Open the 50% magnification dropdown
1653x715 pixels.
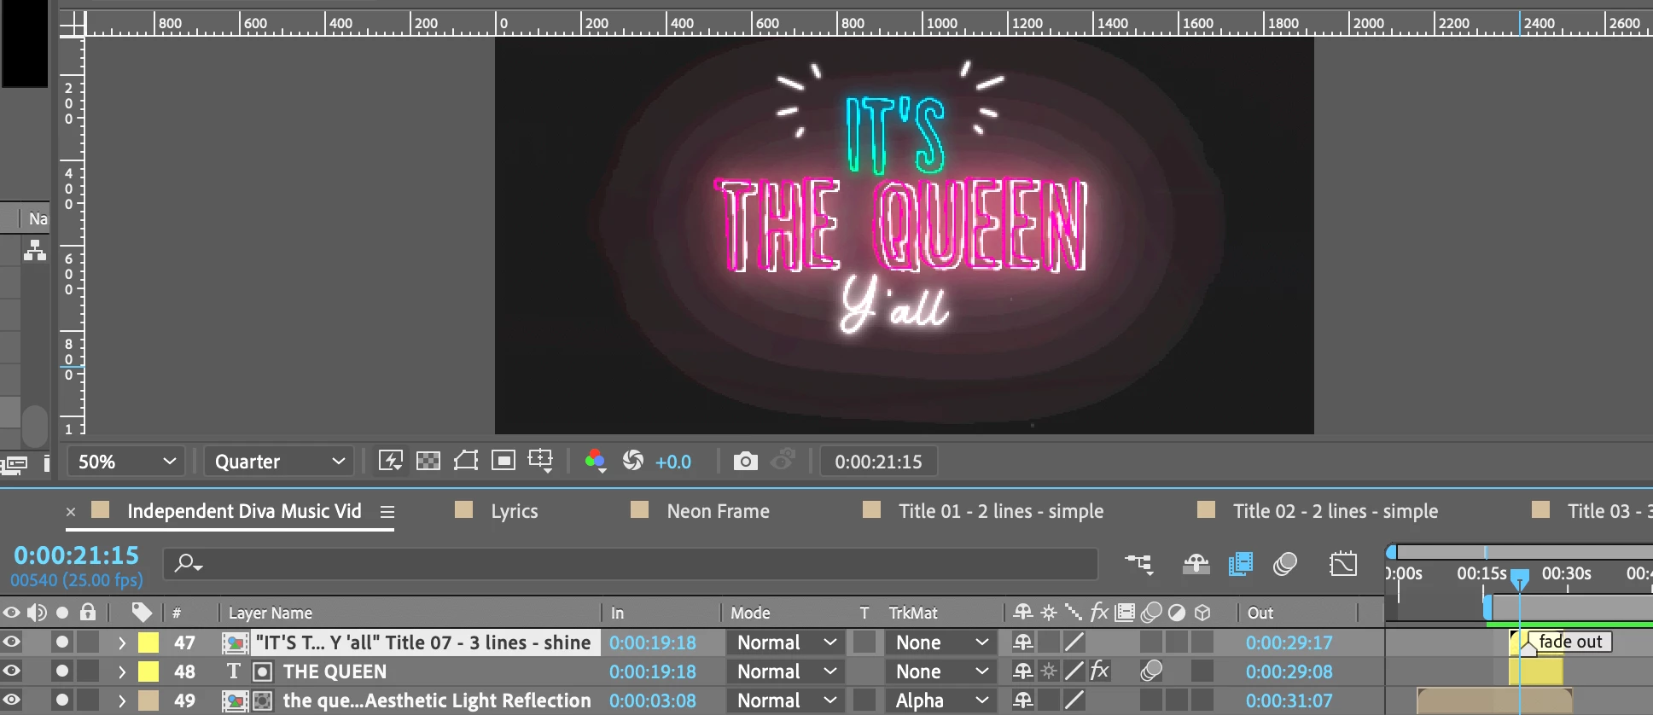(125, 461)
